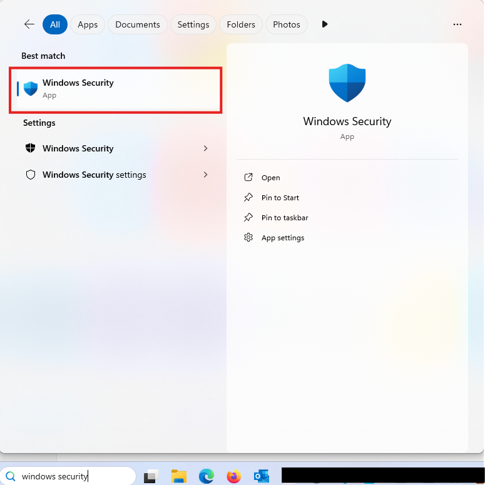Filter results by Folders
The image size is (485, 485).
(241, 24)
